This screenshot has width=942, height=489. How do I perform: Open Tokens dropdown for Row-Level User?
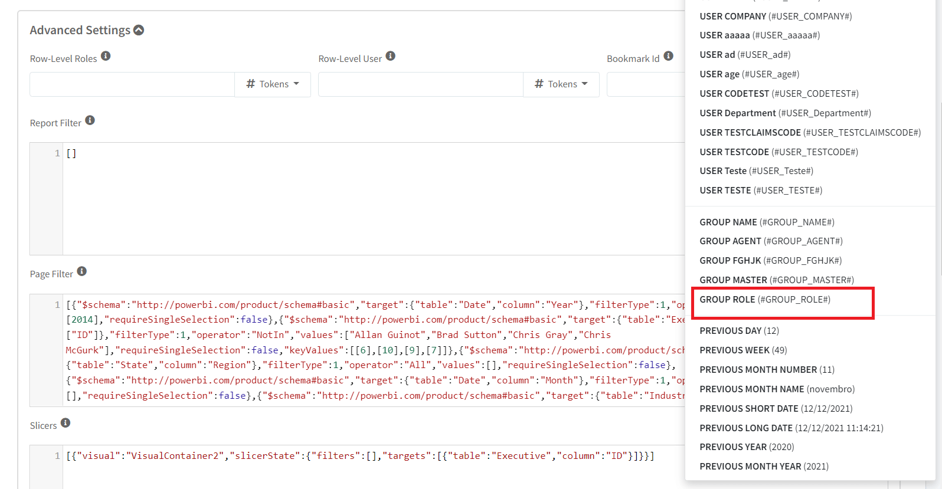tap(561, 84)
